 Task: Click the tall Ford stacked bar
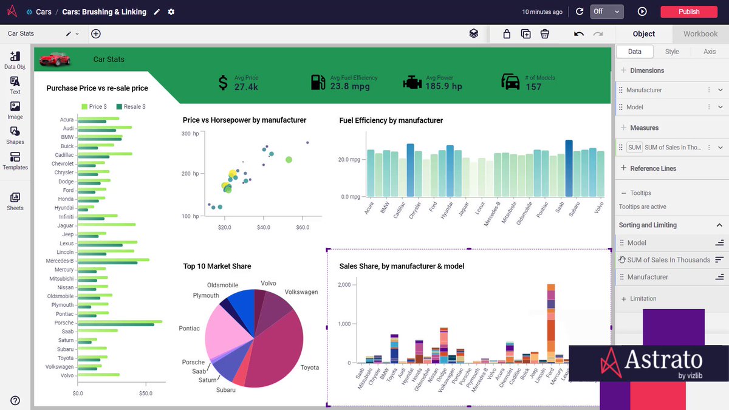tap(551, 323)
